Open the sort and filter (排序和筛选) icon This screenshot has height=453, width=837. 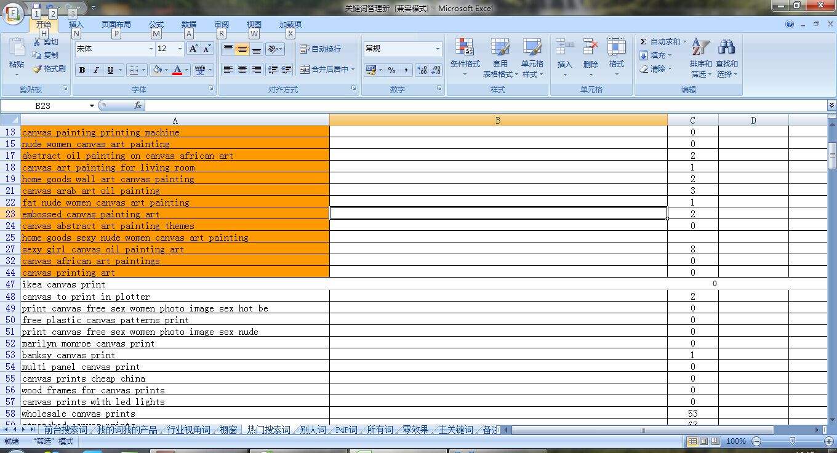pos(700,60)
